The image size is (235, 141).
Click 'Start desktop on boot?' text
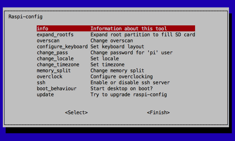click(x=122, y=88)
